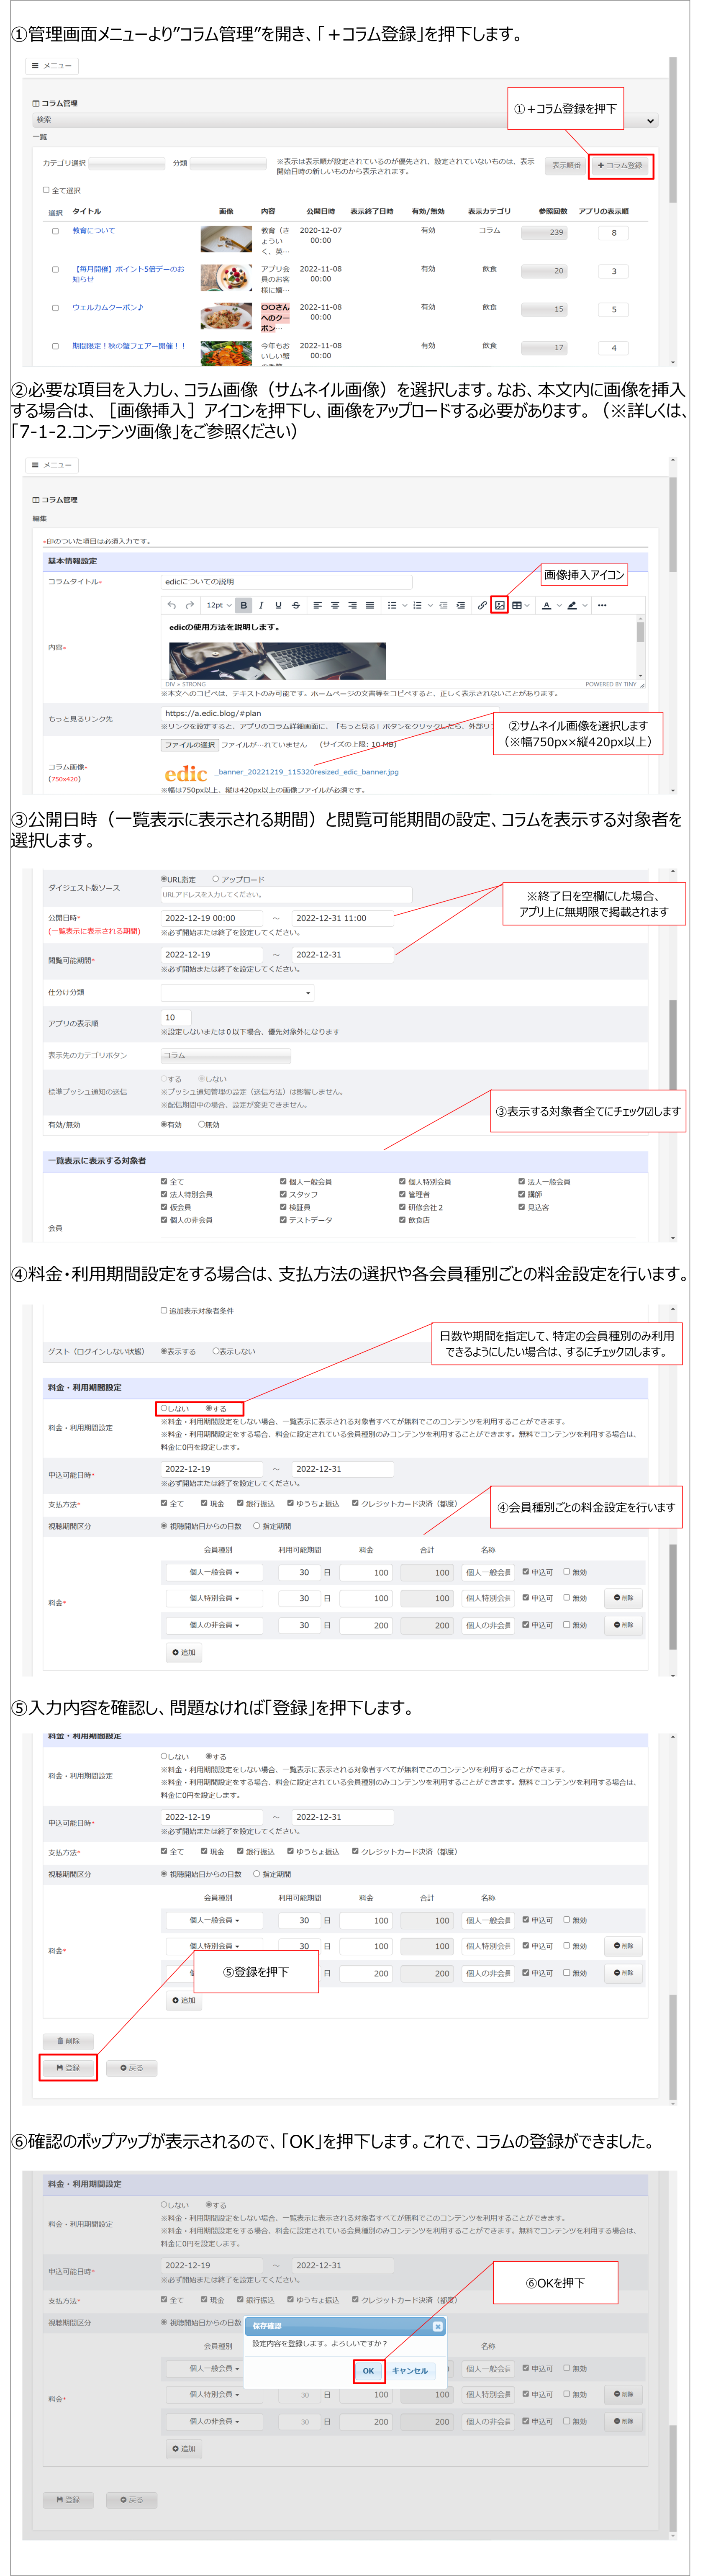Select align-left in the editor toolbar

pyautogui.click(x=317, y=605)
